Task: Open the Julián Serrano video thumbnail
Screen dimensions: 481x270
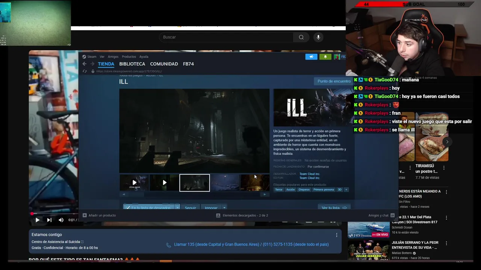Action: click(369, 250)
